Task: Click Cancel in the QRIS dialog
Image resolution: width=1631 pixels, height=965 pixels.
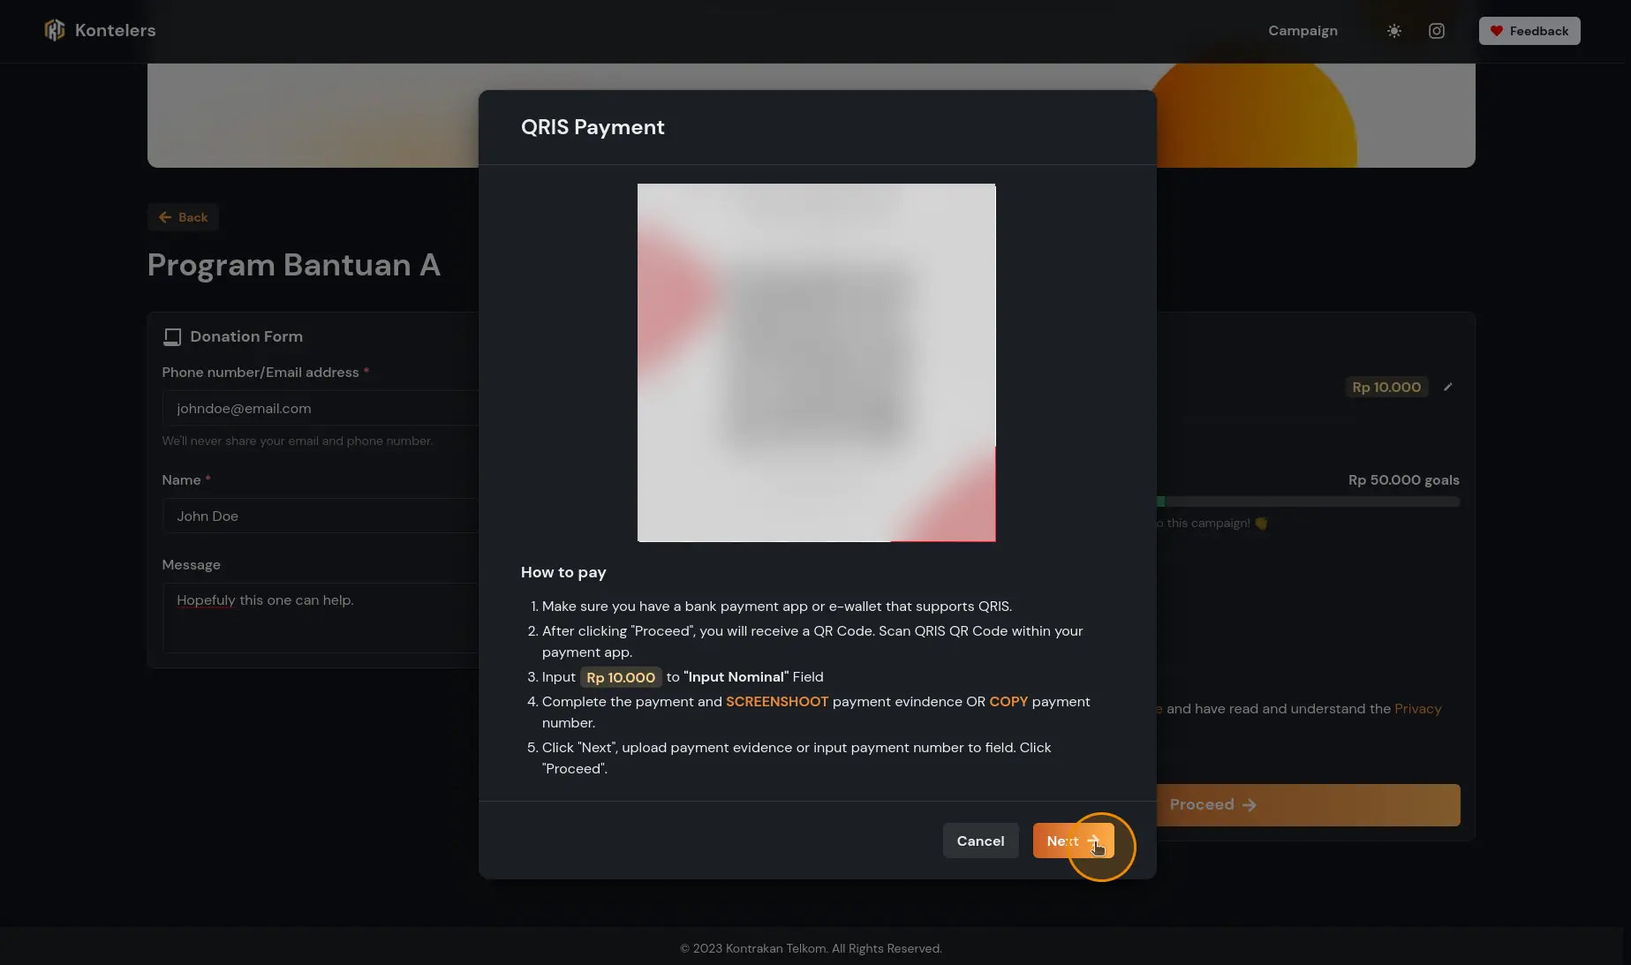Action: 980,841
